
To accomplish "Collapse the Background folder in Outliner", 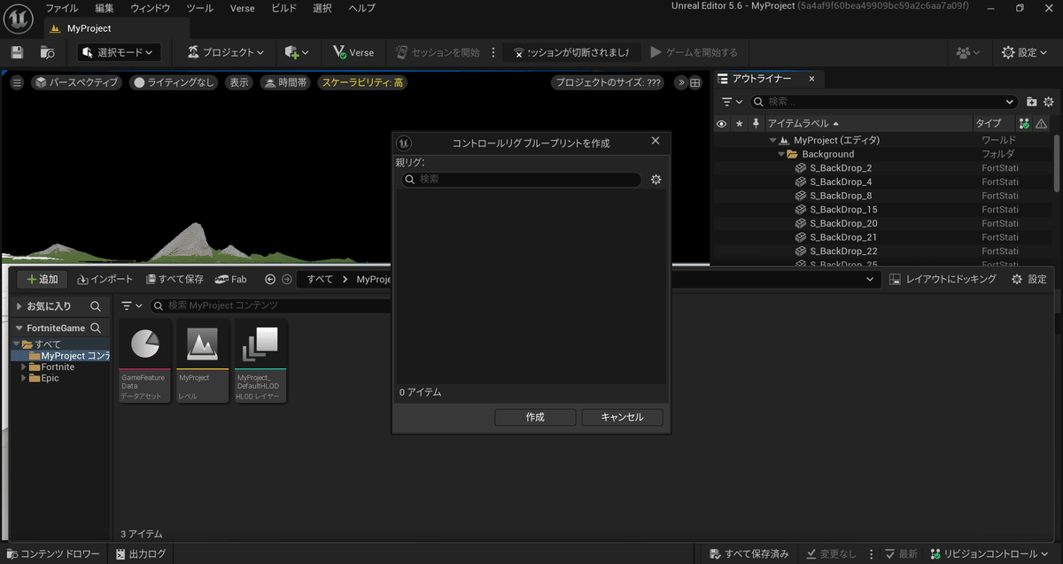I will coord(781,154).
